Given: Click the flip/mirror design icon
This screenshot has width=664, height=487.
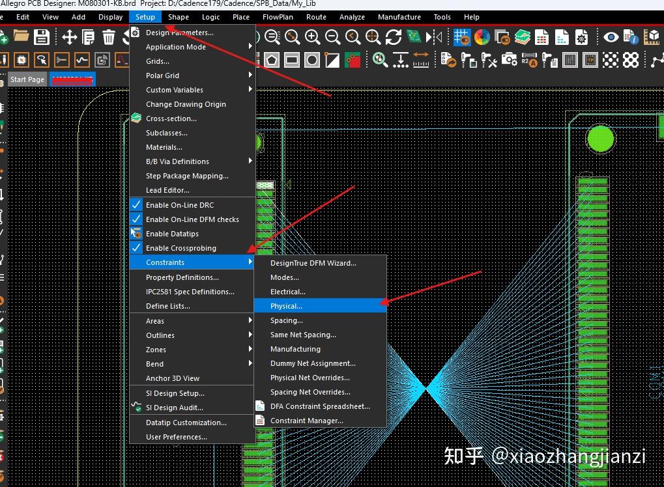Looking at the screenshot, I should point(433,37).
